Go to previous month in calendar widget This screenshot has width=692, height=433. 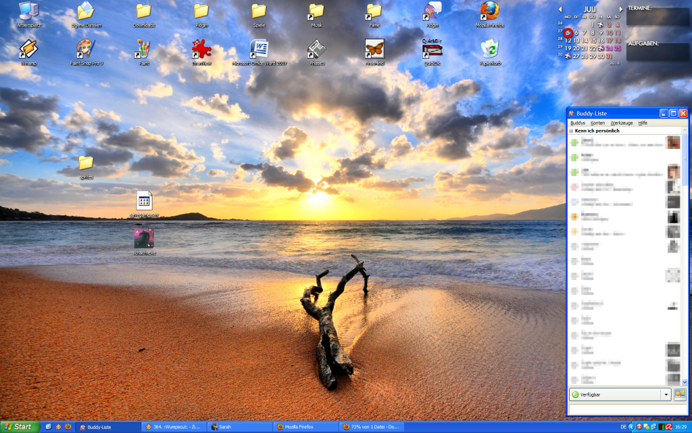pos(560,9)
